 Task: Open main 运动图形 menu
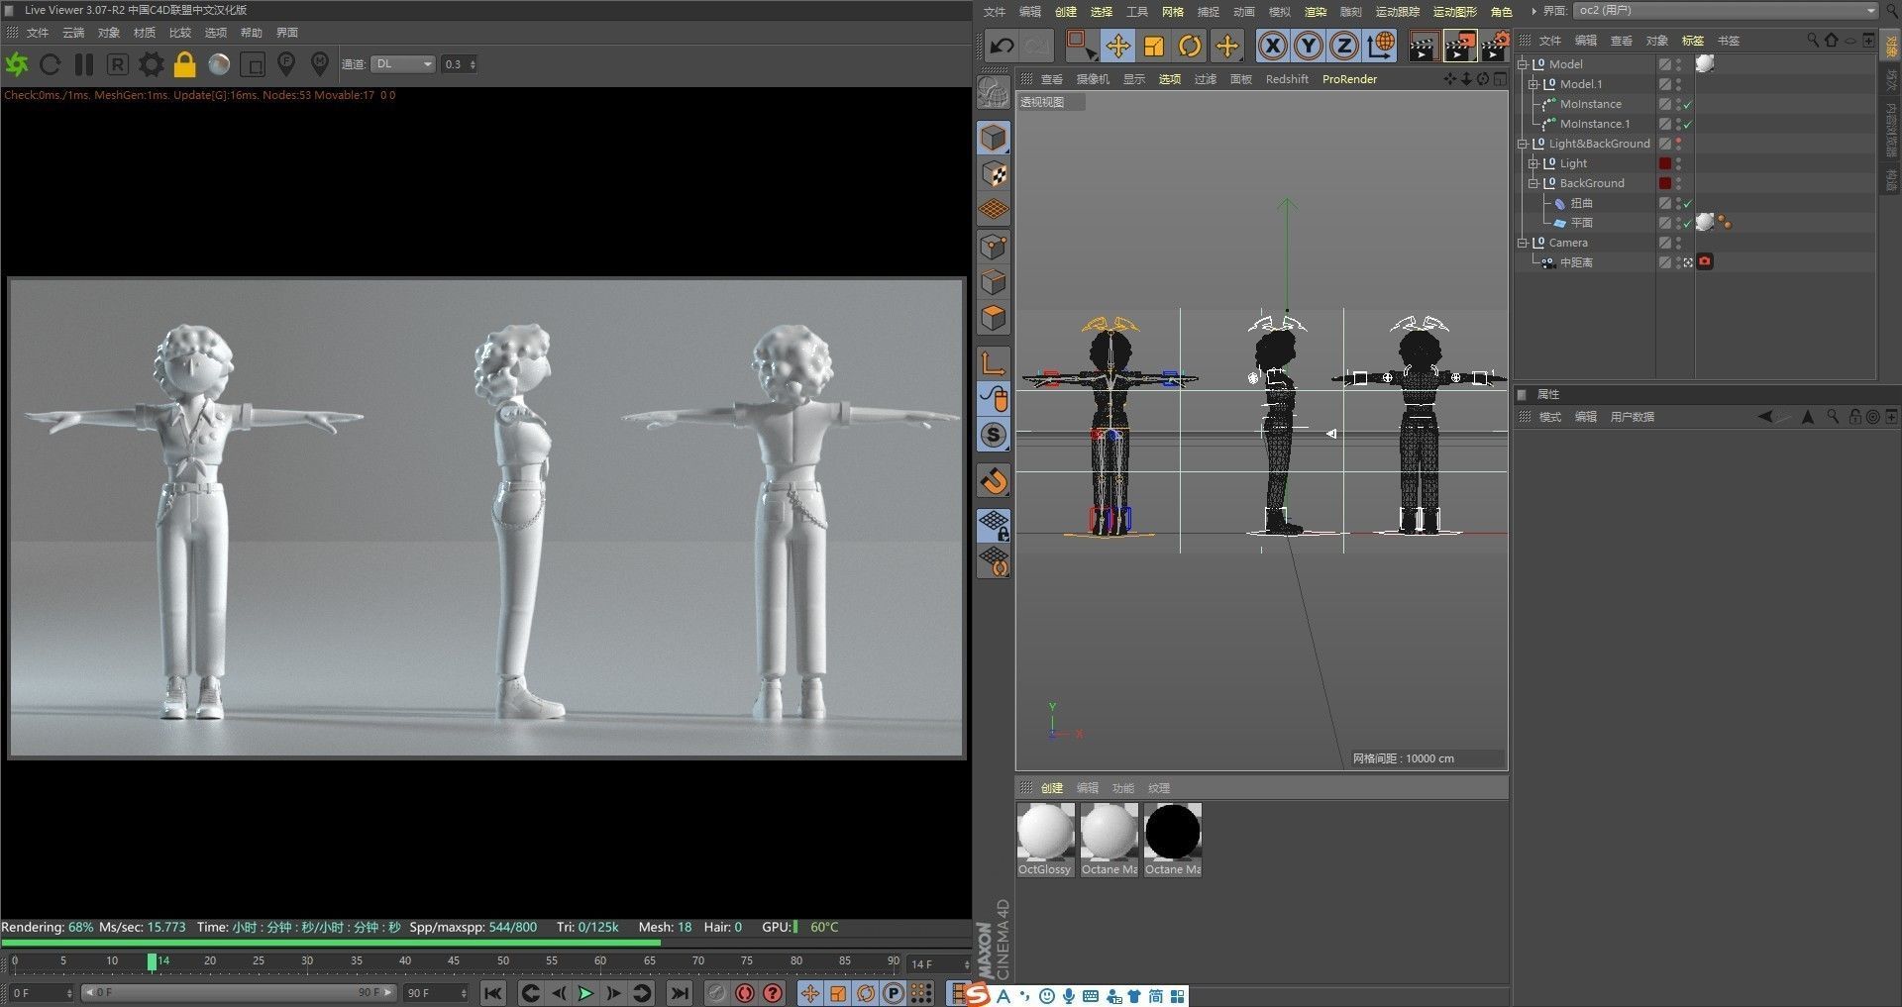tap(1455, 12)
